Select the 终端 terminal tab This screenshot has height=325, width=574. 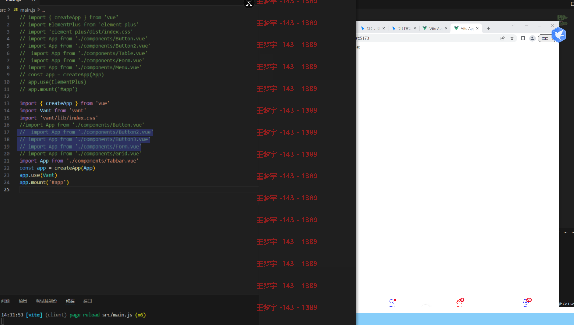click(70, 301)
